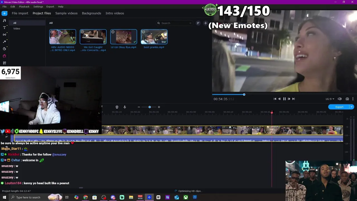Open Google Chrome from the taskbar
357x201 pixels.
86,197
